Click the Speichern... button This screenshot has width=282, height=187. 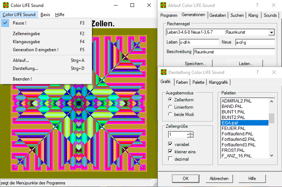pos(195,63)
